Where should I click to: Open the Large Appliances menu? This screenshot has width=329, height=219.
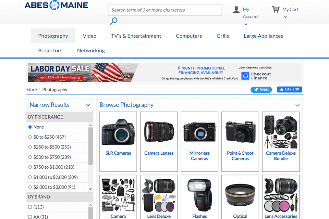click(x=263, y=36)
